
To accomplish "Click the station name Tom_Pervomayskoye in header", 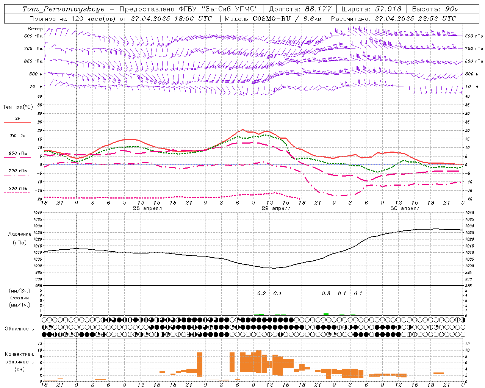I will [x=63, y=9].
